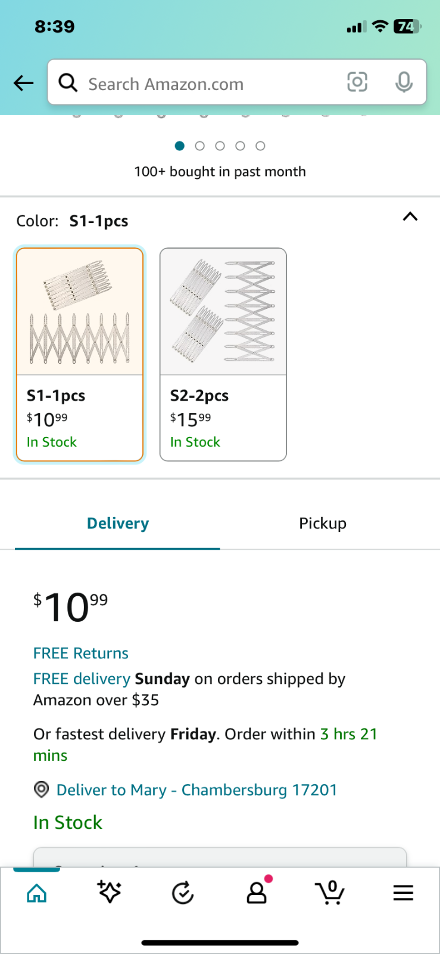Screen dimensions: 440x954
Task: Open the FREE Returns link
Action: (81, 653)
